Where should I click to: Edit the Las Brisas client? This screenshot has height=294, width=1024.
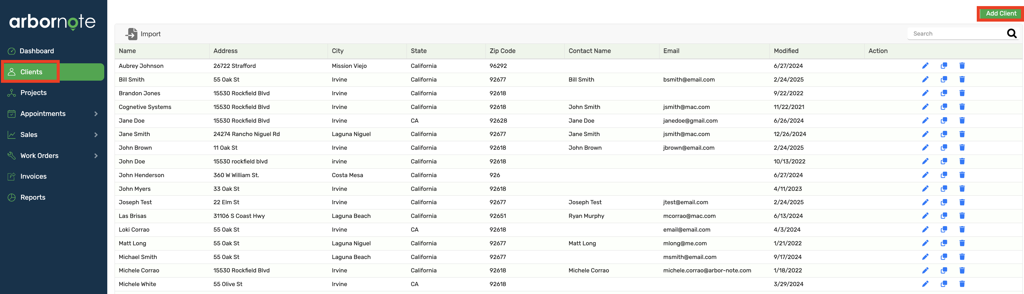coord(925,216)
